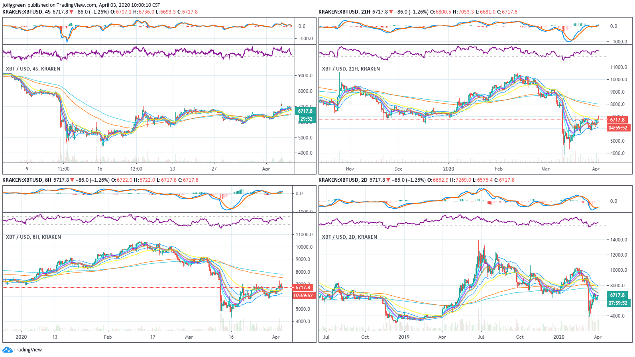Click the 14000.0 price axis label on the 2D chart
635x357 pixels.
click(619, 240)
